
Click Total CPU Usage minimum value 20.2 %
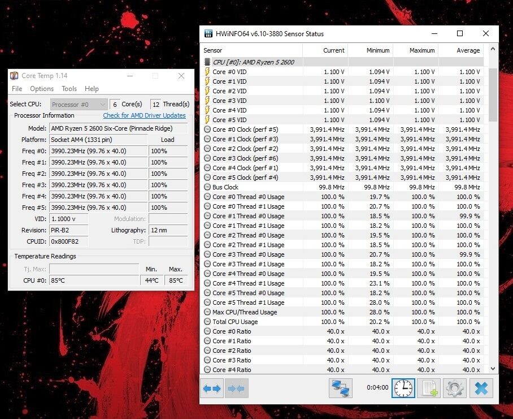tap(380, 321)
